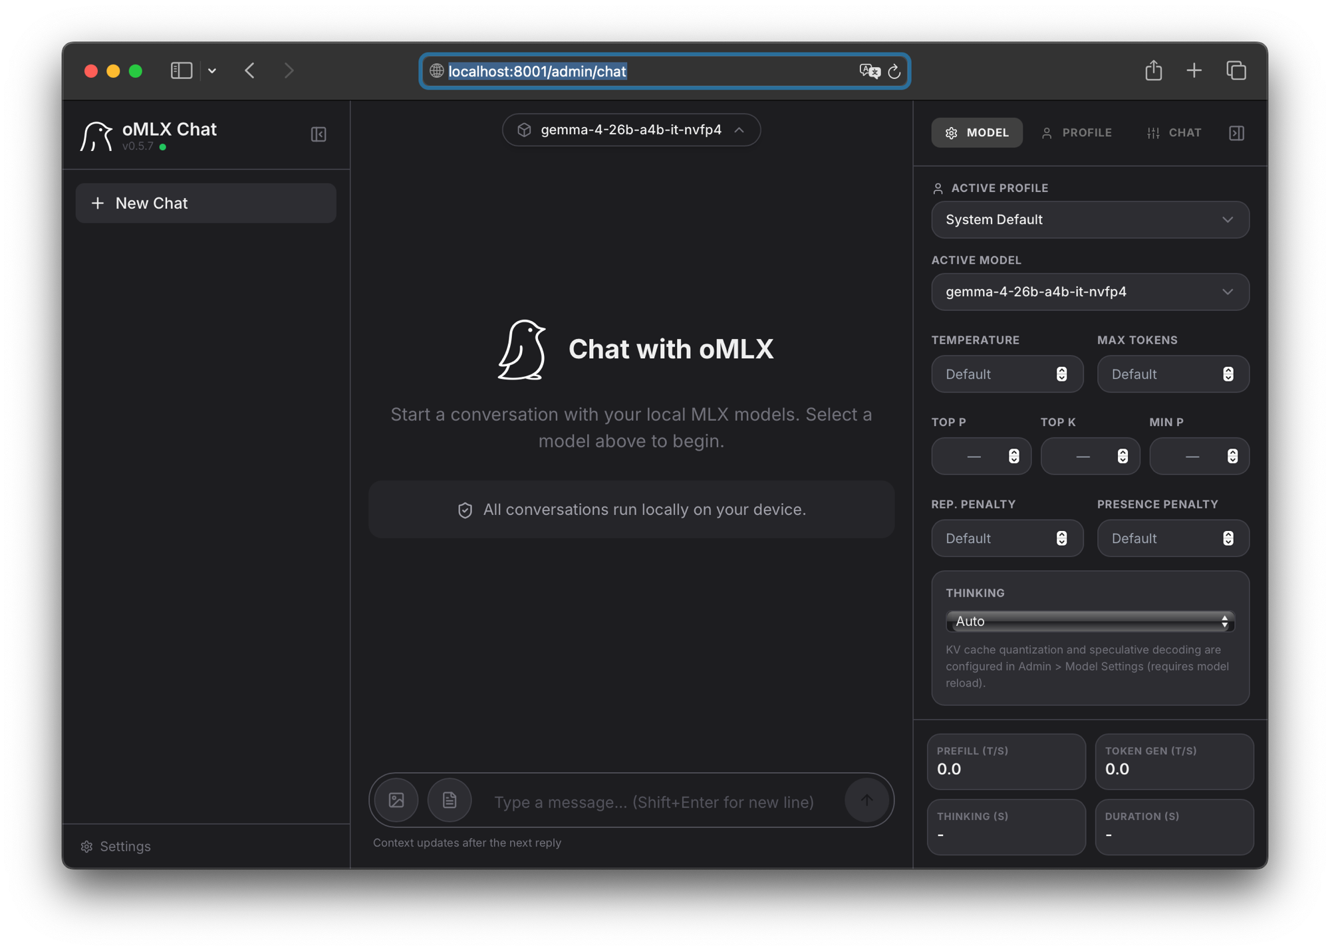Image resolution: width=1330 pixels, height=951 pixels.
Task: Adjust the Rep. Penalty stepper arrows
Action: (x=1062, y=538)
